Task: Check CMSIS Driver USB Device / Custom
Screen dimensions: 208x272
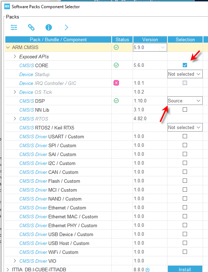Action: coord(185,234)
